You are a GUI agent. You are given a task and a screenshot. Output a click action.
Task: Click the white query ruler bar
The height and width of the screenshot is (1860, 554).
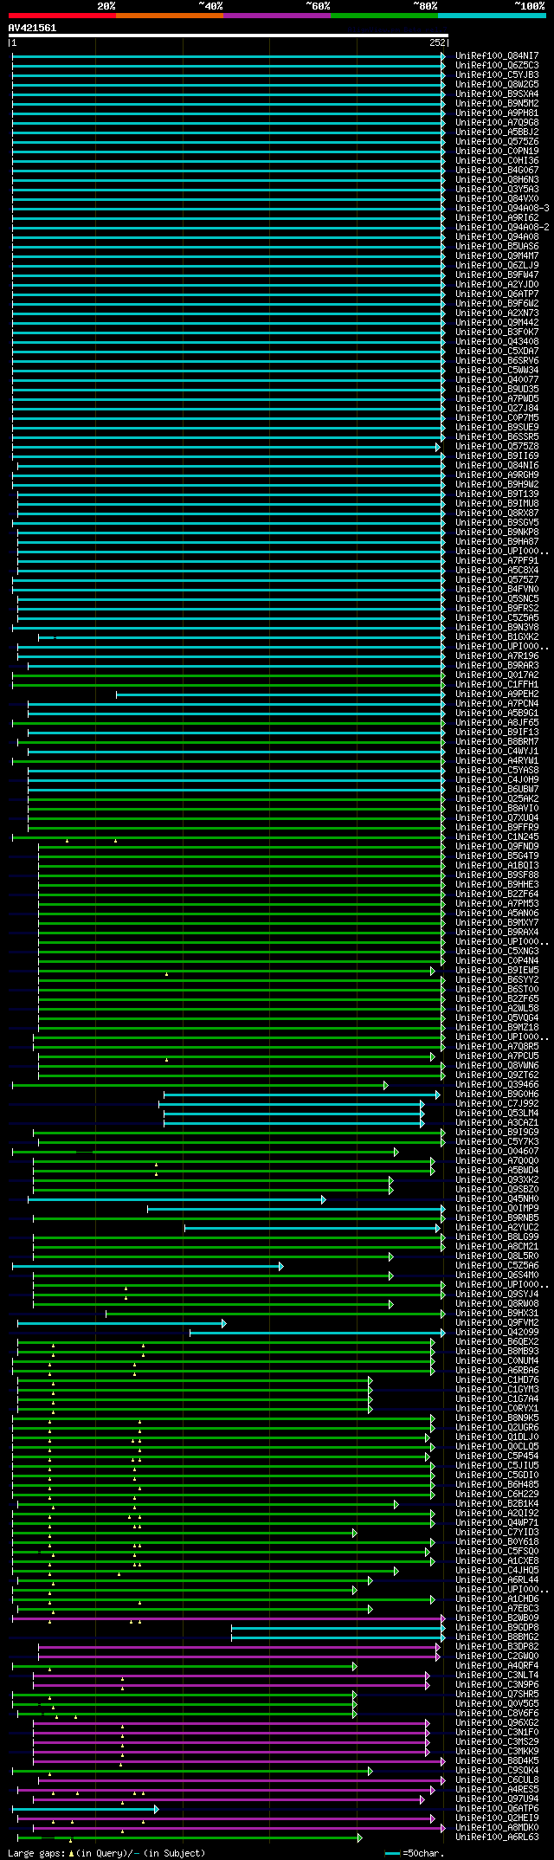[x=228, y=36]
